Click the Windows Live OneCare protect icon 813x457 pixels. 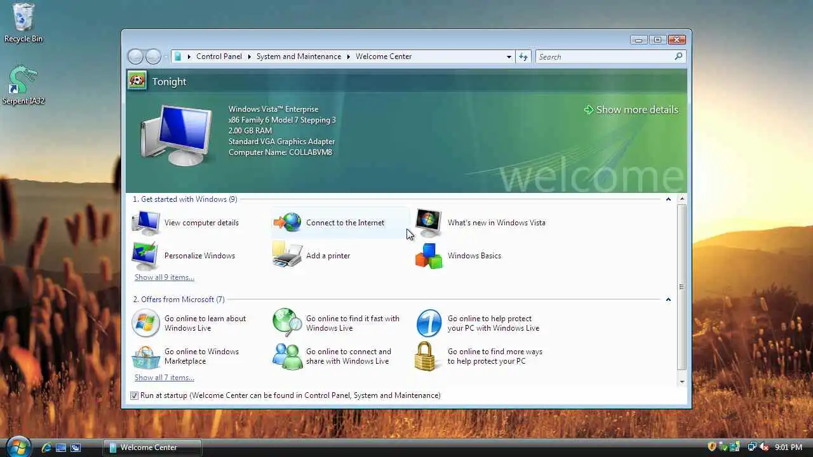pyautogui.click(x=429, y=323)
